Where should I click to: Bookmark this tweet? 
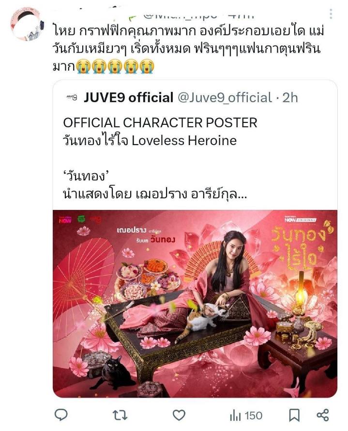pyautogui.click(x=294, y=415)
